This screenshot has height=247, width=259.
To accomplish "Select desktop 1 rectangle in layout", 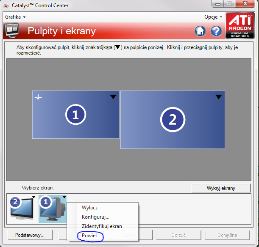I will 75,115.
